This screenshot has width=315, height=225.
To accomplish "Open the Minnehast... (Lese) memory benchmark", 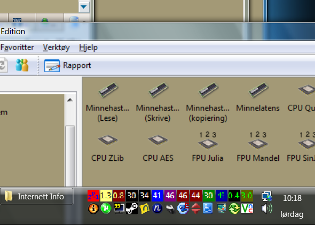I will click(107, 102).
